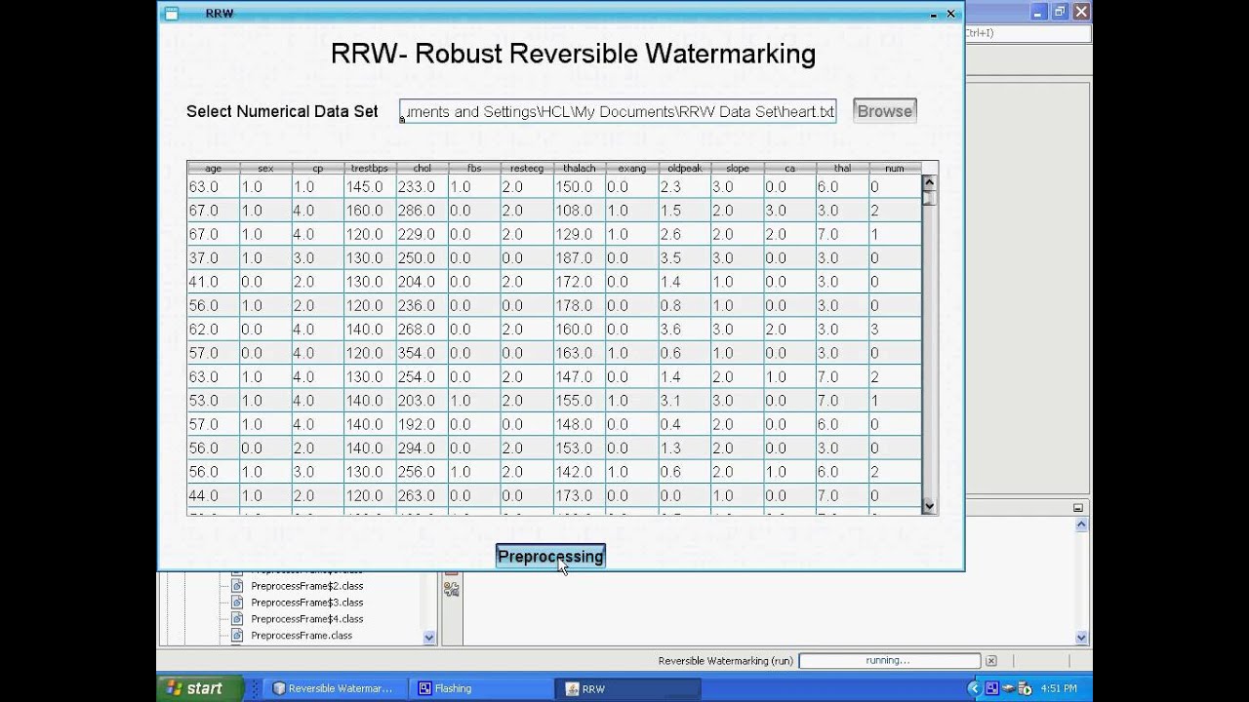Screen dimensions: 1249x702
Task: Click the PreprocessFrame$4.class file icon
Action: point(237,619)
